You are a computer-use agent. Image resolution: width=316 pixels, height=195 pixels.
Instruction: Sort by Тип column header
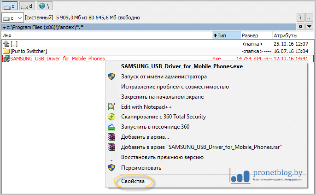[x=227, y=35]
